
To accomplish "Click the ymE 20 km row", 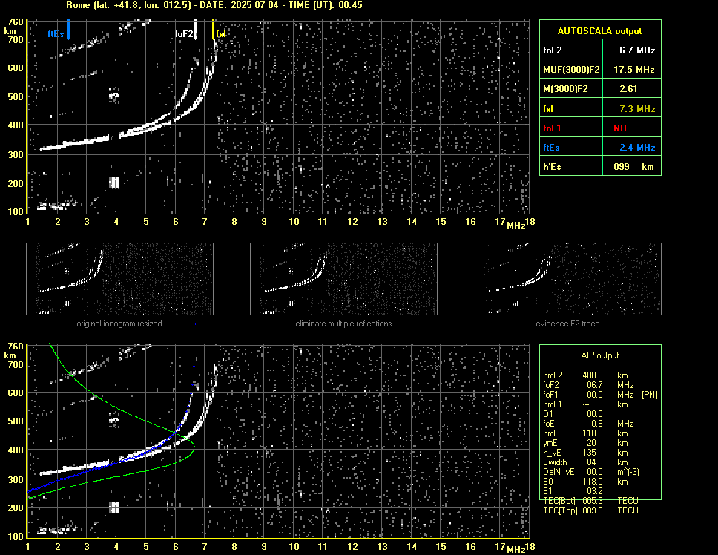I will pyautogui.click(x=585, y=443).
